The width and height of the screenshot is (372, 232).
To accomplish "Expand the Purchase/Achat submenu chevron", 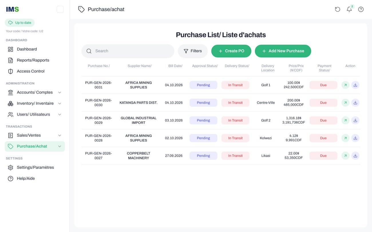I will point(60,146).
